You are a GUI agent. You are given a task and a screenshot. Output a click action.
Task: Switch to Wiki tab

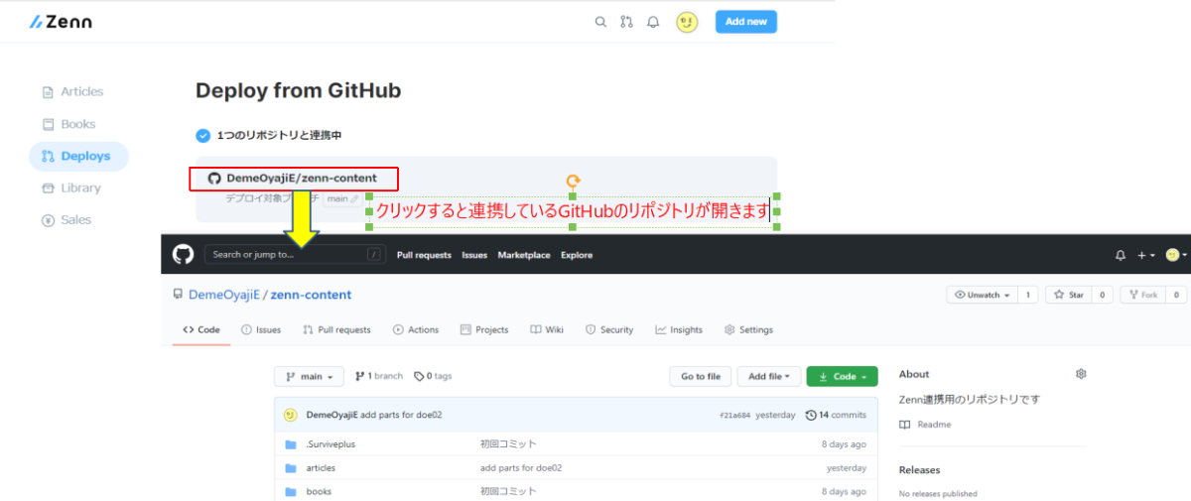pyautogui.click(x=547, y=329)
